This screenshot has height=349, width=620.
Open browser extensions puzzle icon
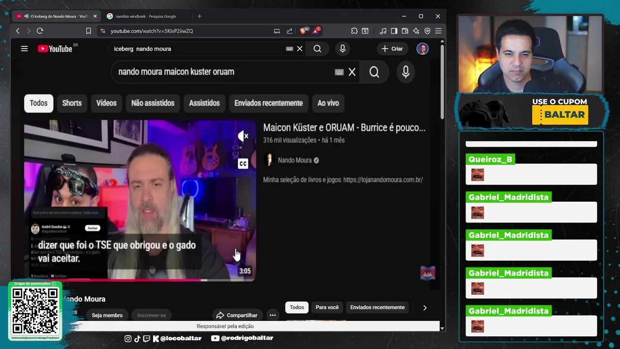click(354, 31)
